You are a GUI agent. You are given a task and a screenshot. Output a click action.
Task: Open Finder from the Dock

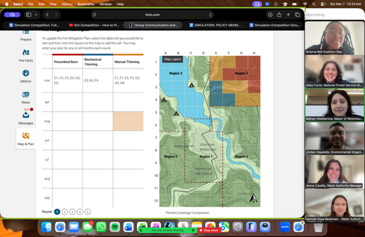[47, 227]
